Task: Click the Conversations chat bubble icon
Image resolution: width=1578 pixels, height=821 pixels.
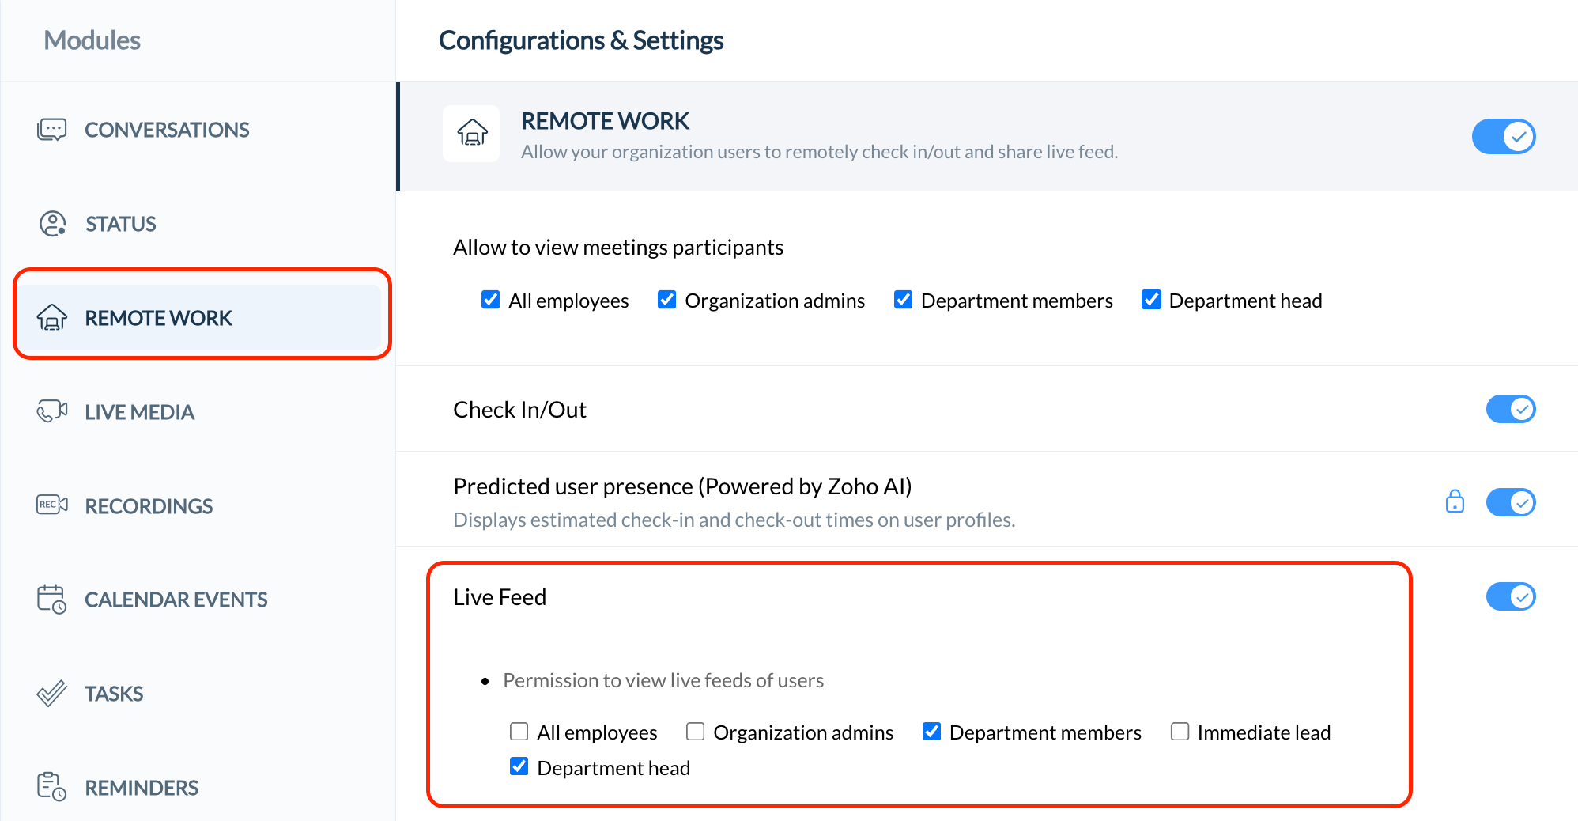Action: 52,130
